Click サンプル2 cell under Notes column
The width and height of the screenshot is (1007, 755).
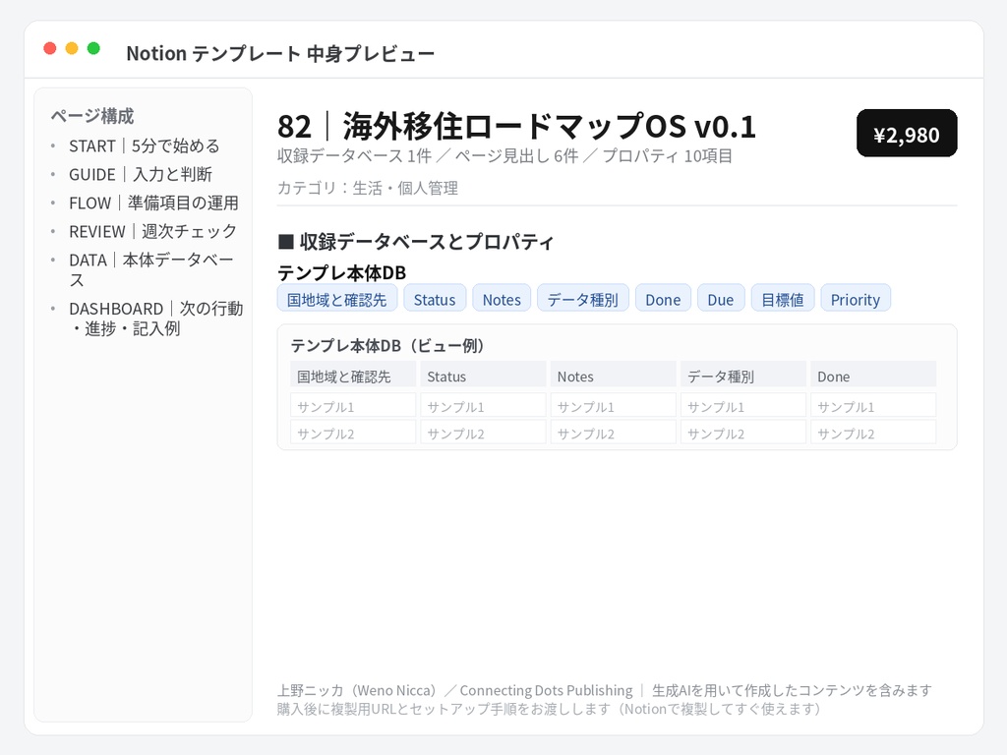click(x=614, y=433)
